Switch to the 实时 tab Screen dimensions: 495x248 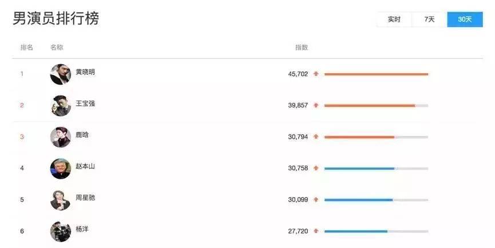click(394, 19)
